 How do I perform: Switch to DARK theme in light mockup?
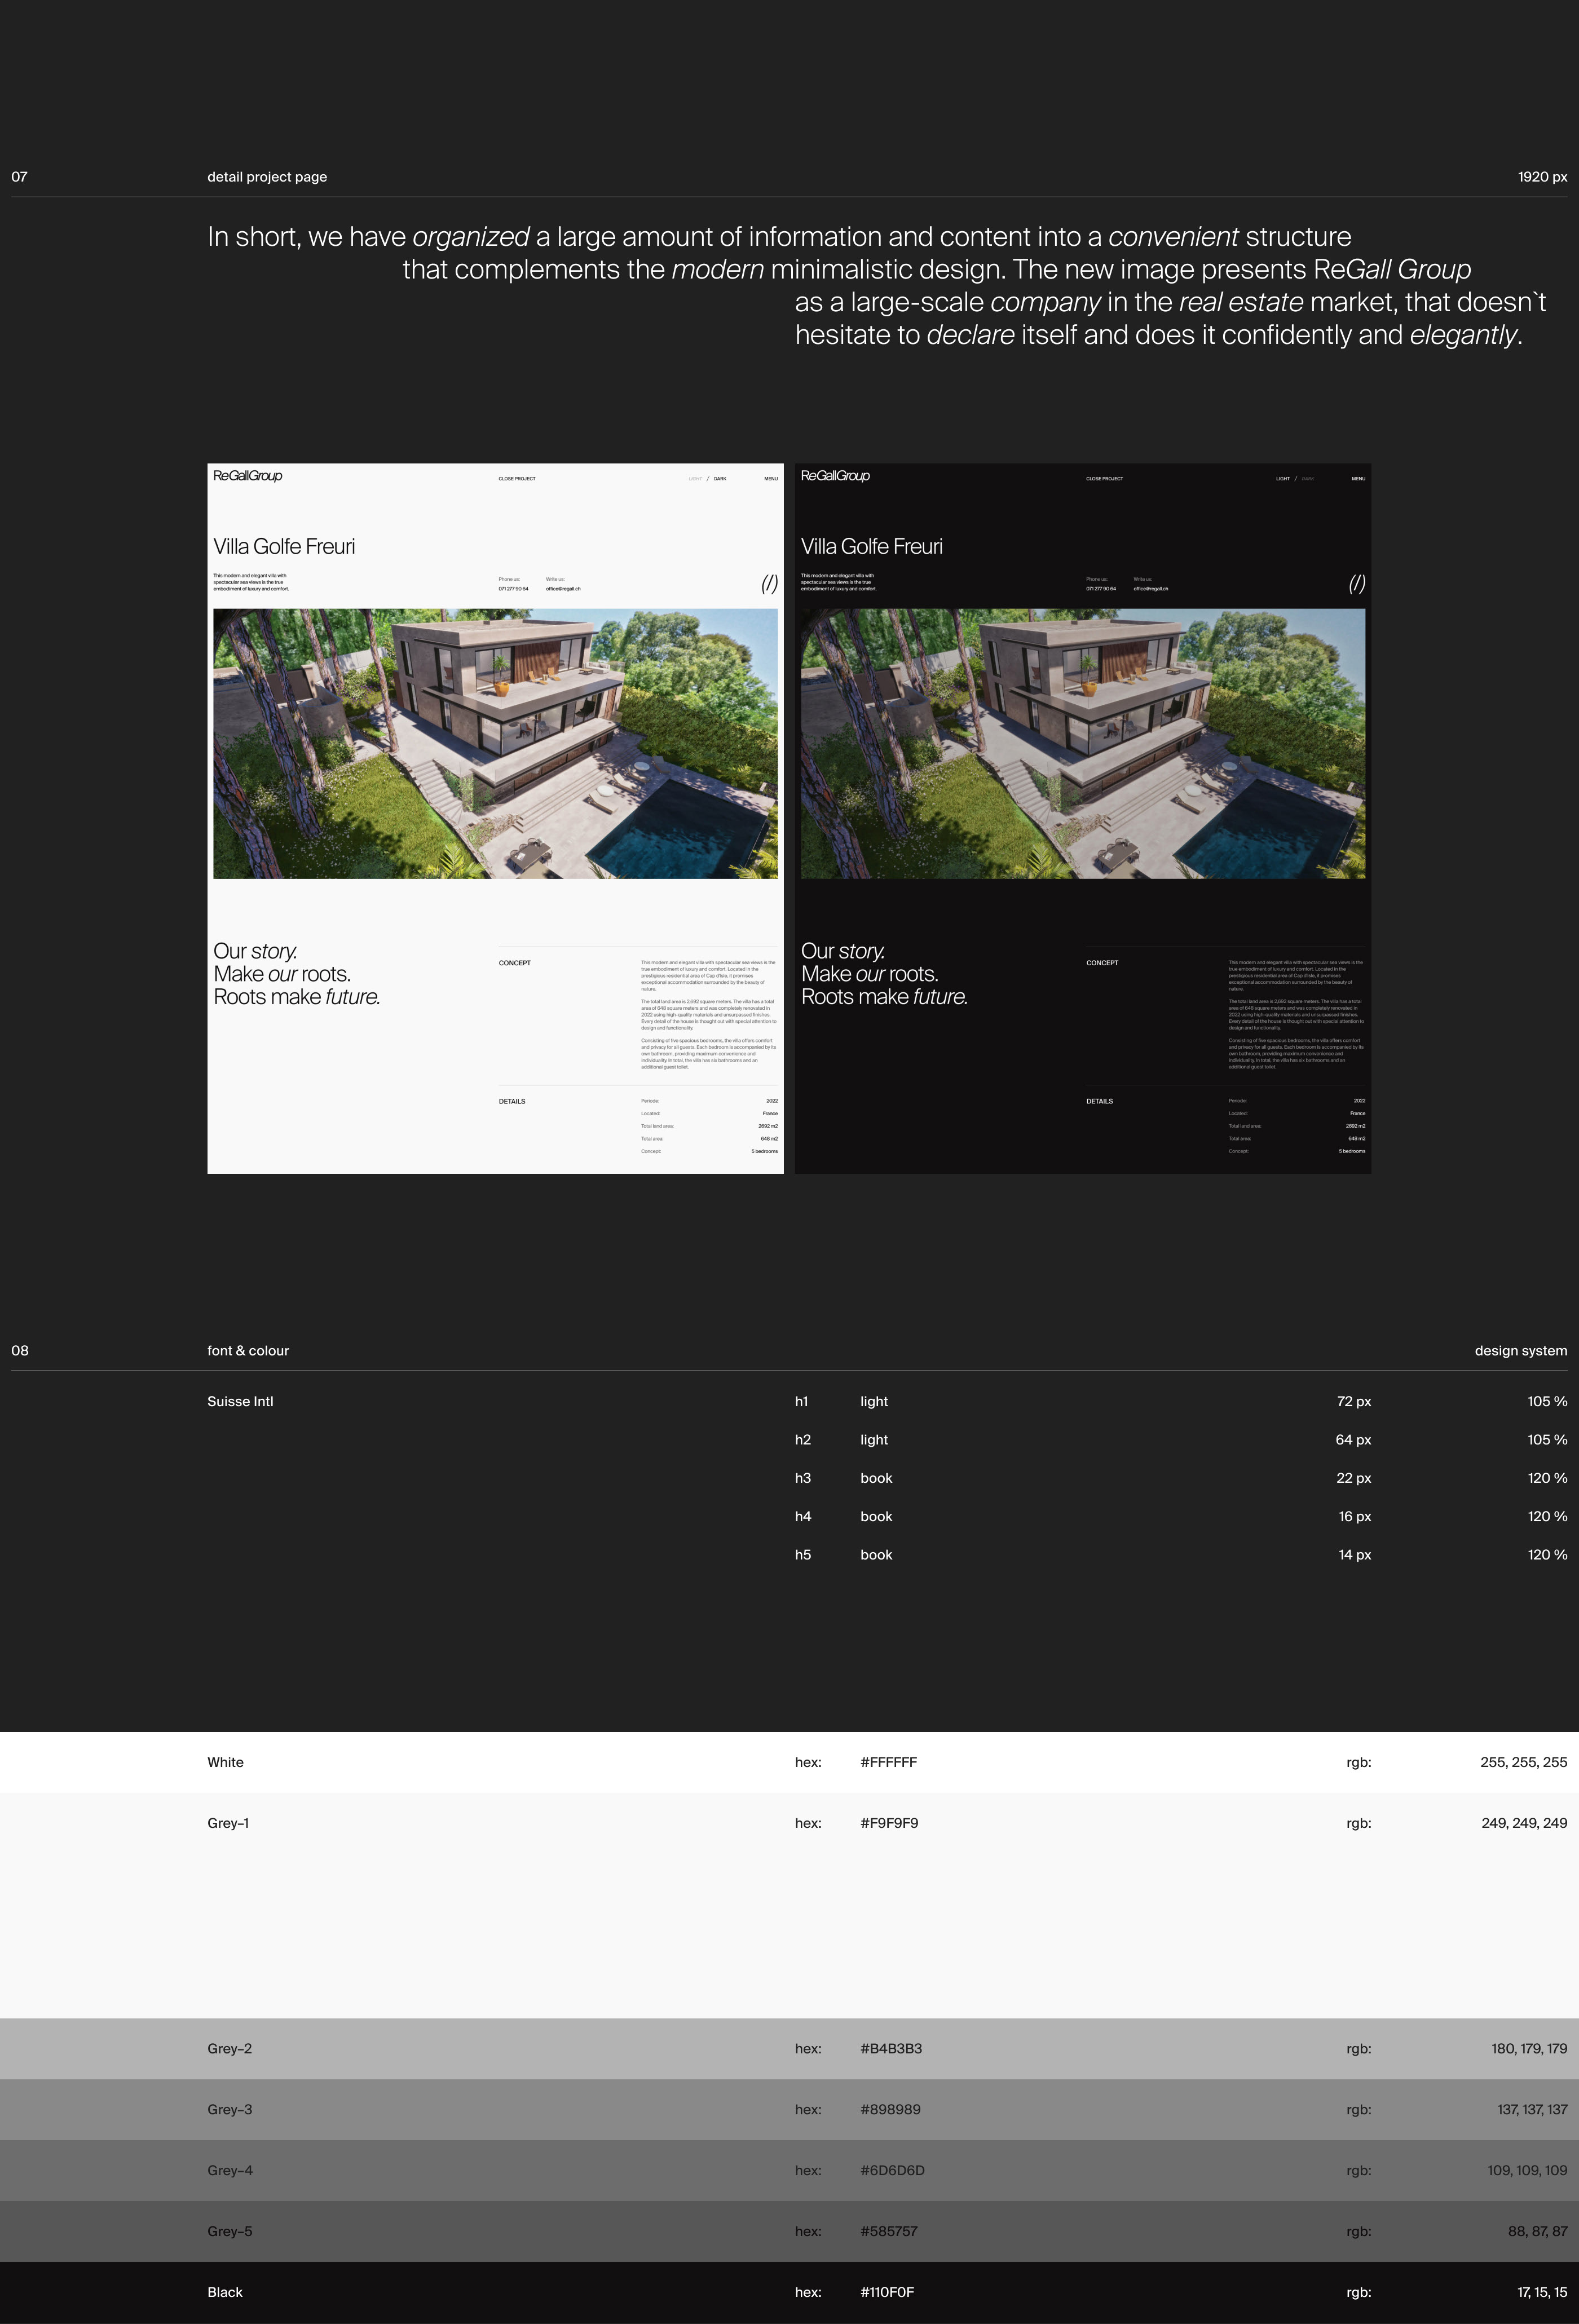pyautogui.click(x=720, y=479)
